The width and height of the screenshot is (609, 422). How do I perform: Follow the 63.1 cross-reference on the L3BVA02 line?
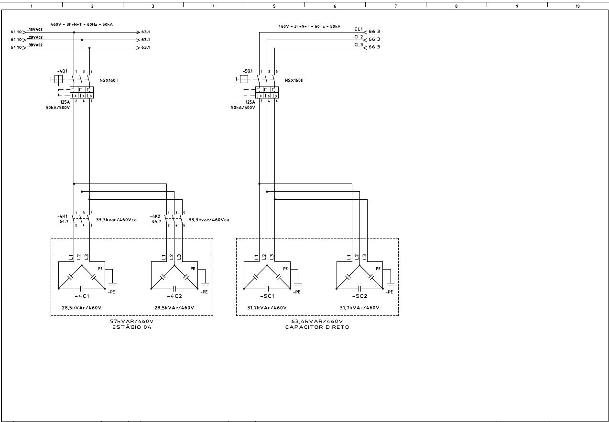point(145,48)
